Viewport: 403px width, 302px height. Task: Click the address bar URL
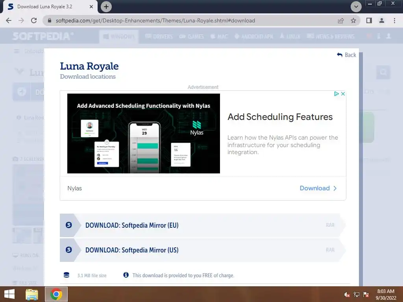click(155, 20)
